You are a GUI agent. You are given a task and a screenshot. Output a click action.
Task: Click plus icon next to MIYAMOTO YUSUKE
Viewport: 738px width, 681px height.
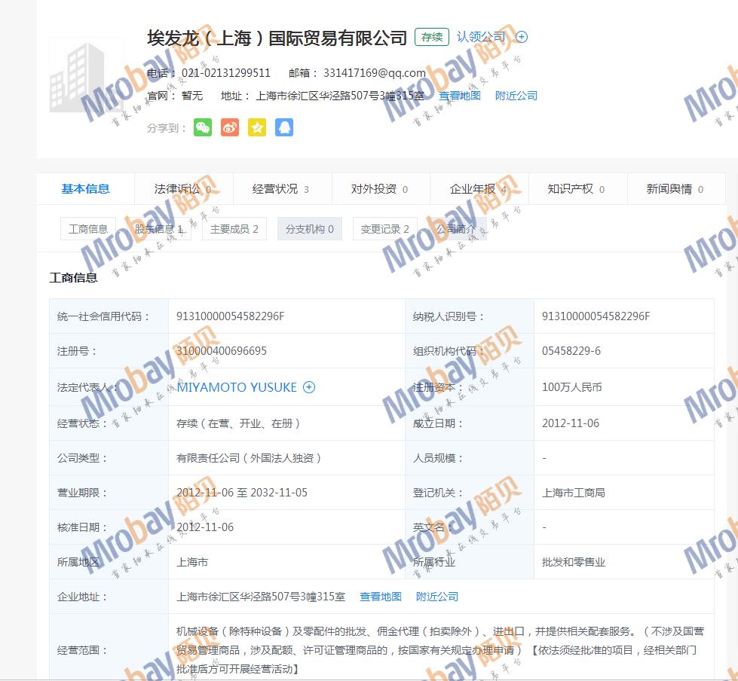coord(309,387)
